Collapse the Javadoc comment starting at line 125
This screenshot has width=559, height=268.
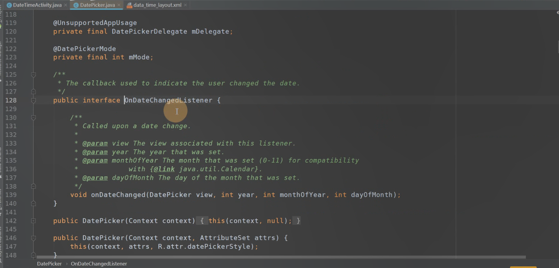coord(34,75)
